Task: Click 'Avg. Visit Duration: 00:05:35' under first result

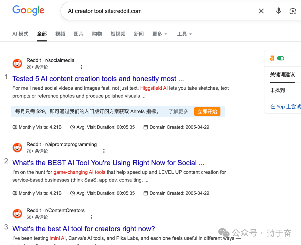Action: tap(106, 127)
